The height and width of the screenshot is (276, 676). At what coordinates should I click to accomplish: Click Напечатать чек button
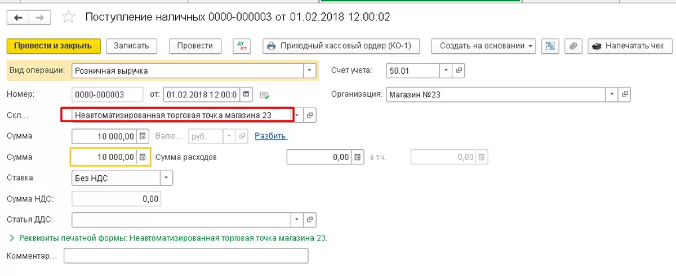point(630,46)
